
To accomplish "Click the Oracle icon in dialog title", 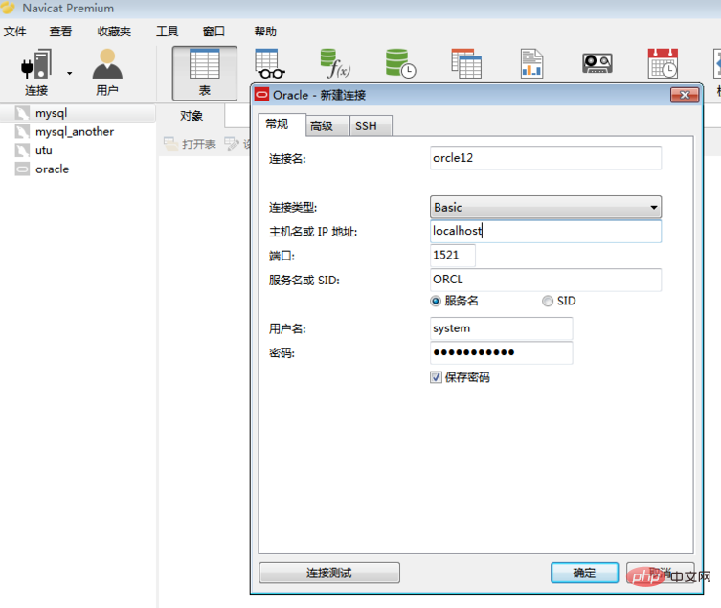I will (262, 95).
